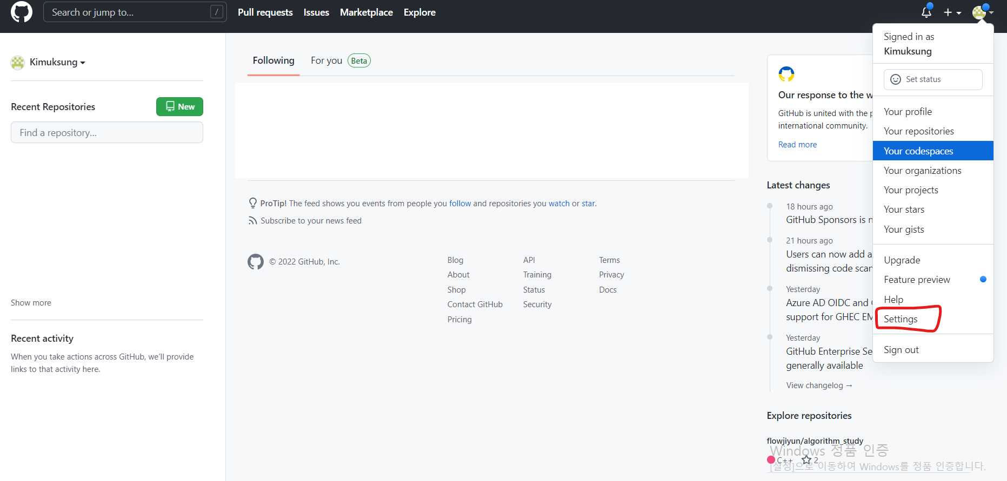Open the About footer link

click(x=458, y=275)
